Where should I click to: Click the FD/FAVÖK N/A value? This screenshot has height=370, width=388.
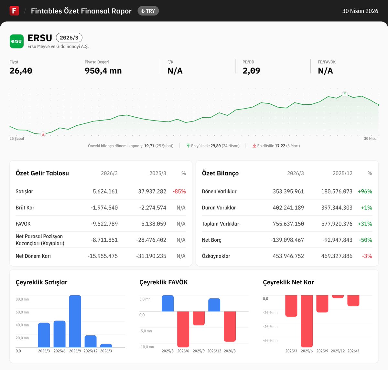[x=325, y=71]
